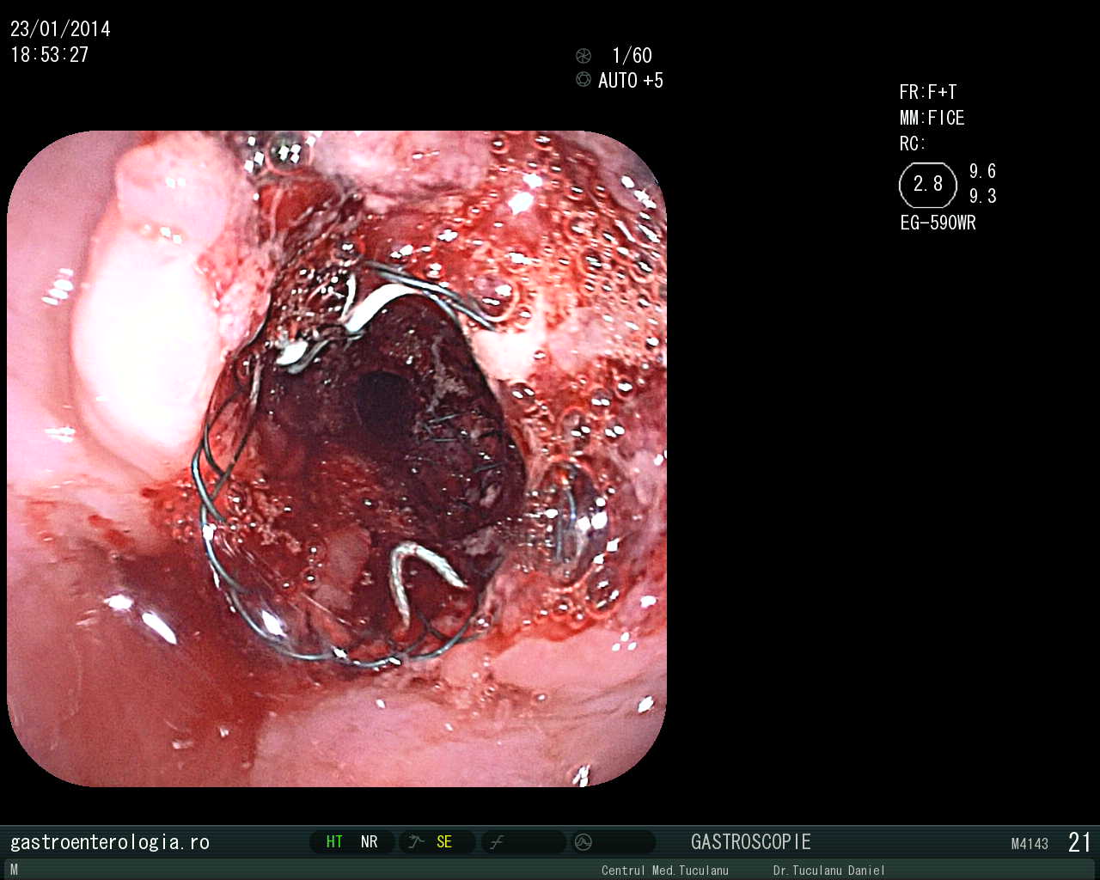Click the 9.3 scope diameter value

pos(983,196)
